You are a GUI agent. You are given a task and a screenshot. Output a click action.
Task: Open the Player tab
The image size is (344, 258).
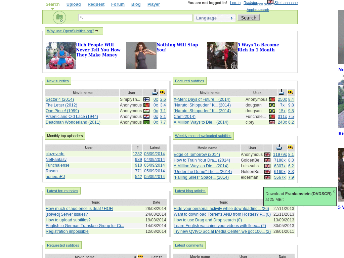coord(154,4)
